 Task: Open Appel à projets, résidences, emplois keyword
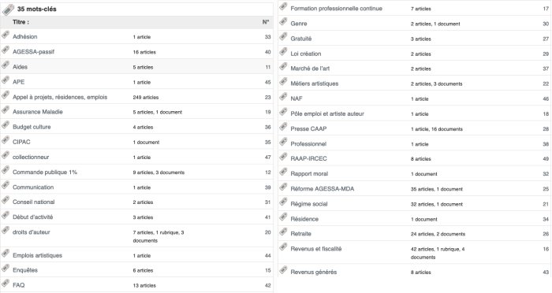(60, 97)
